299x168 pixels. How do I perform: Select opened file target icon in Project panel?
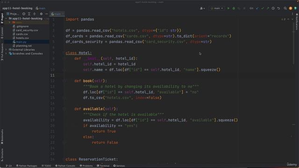pyautogui.click(x=24, y=14)
